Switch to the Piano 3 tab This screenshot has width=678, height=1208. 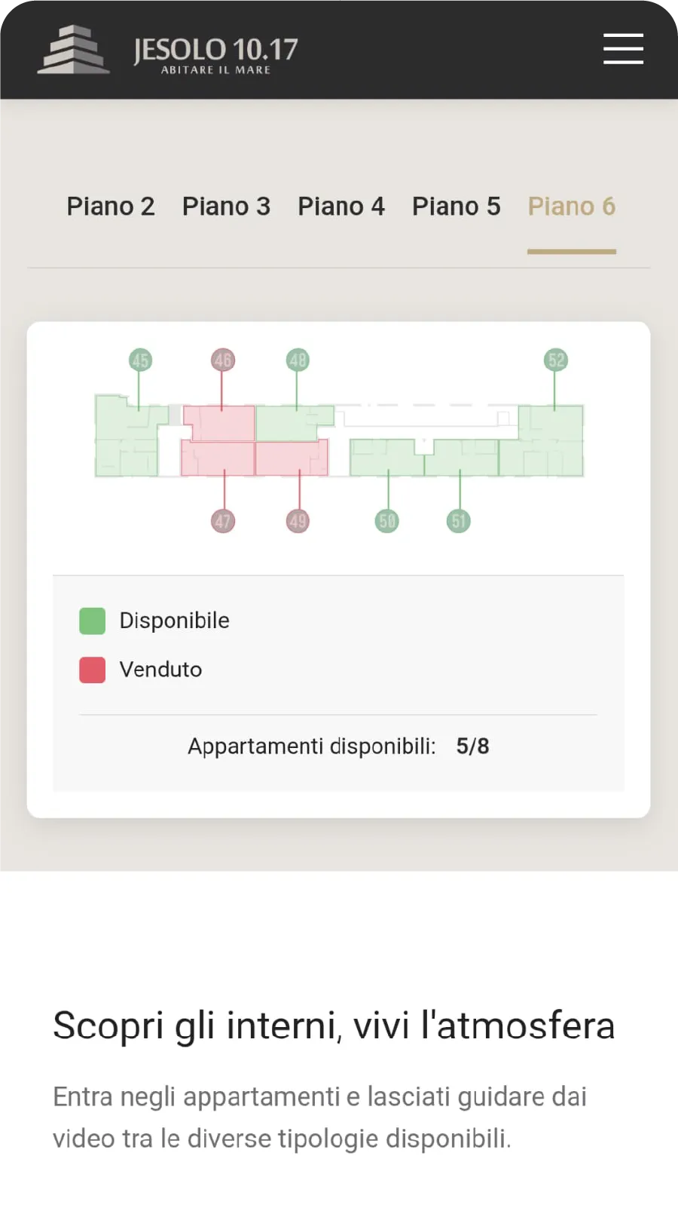pyautogui.click(x=226, y=206)
